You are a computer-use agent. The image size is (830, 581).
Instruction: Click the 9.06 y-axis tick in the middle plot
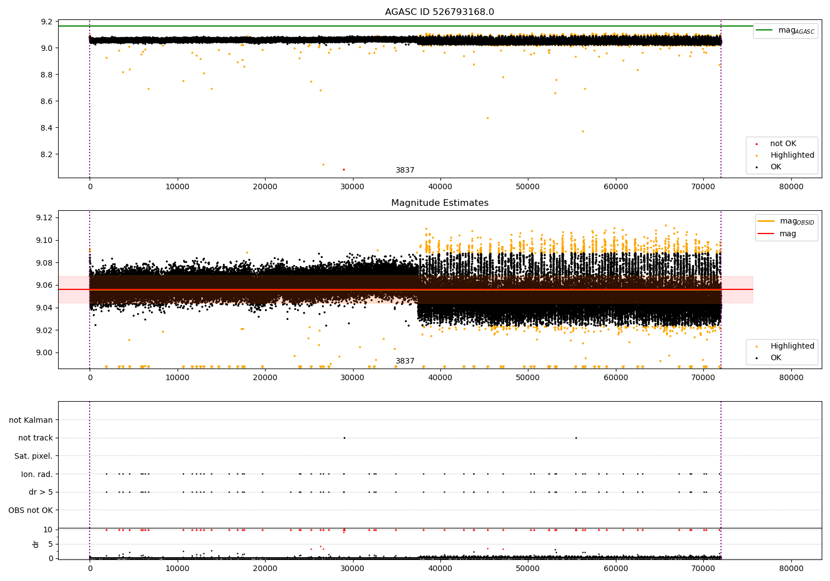coord(44,286)
